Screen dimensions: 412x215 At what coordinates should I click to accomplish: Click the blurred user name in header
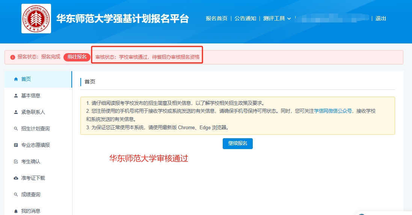point(332,18)
